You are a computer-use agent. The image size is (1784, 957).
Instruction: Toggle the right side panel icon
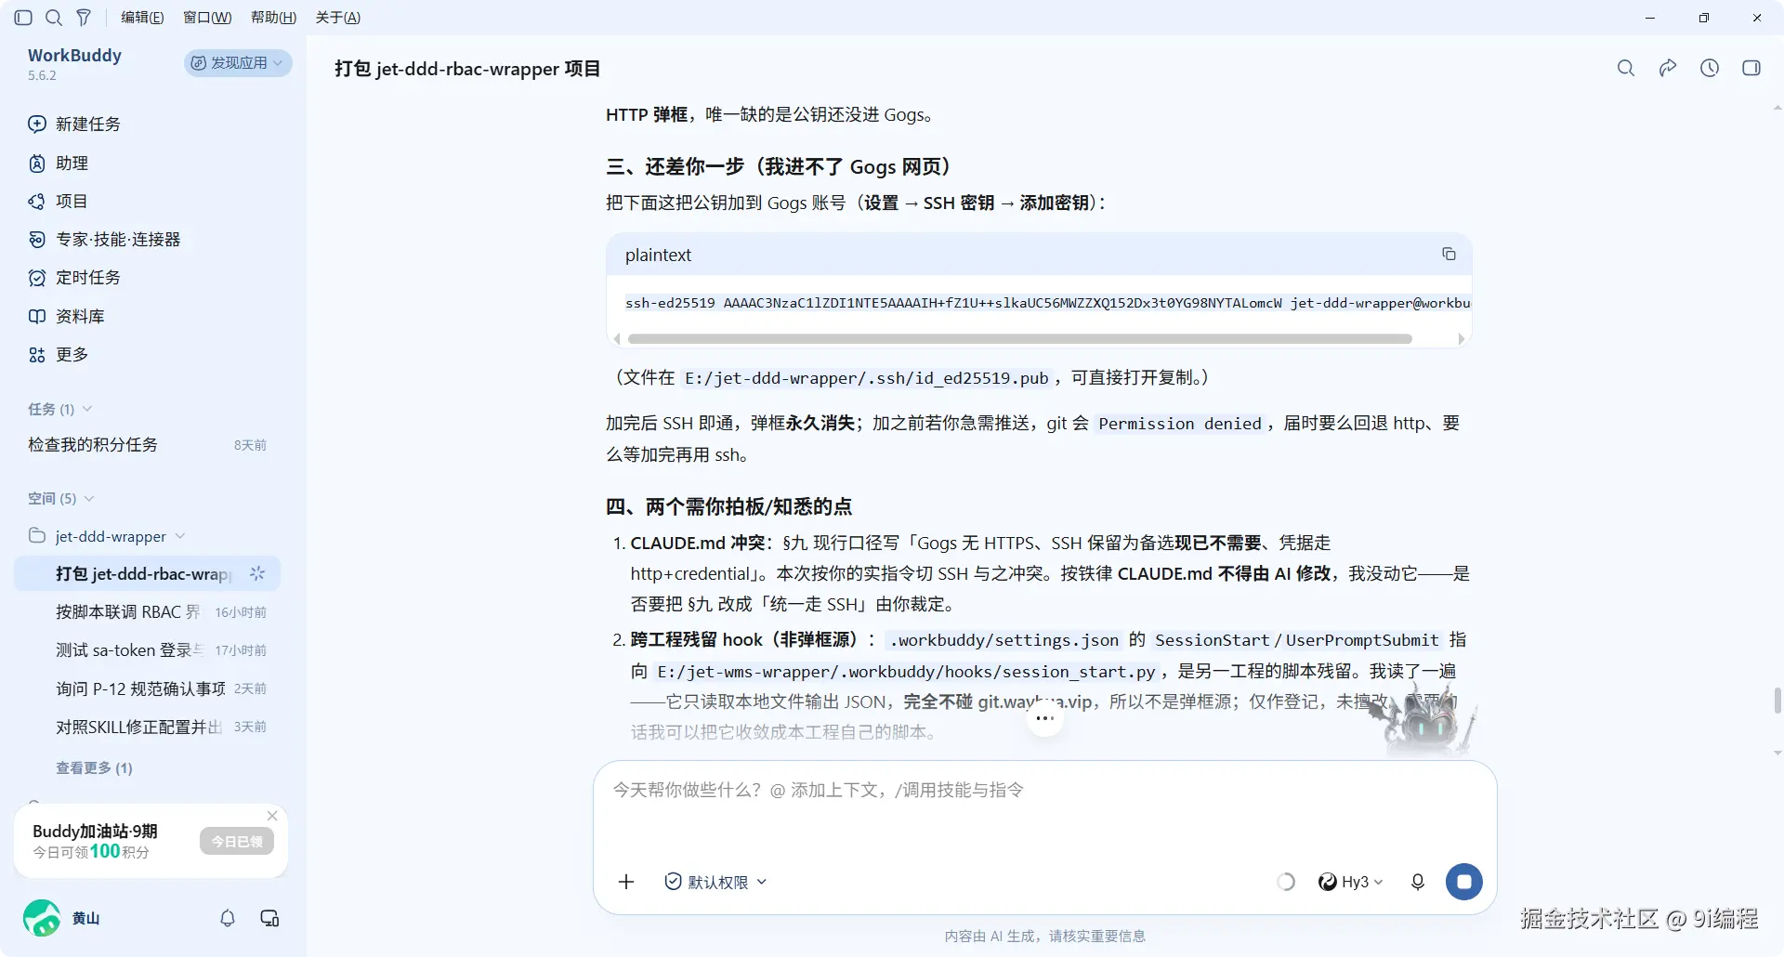point(1751,68)
